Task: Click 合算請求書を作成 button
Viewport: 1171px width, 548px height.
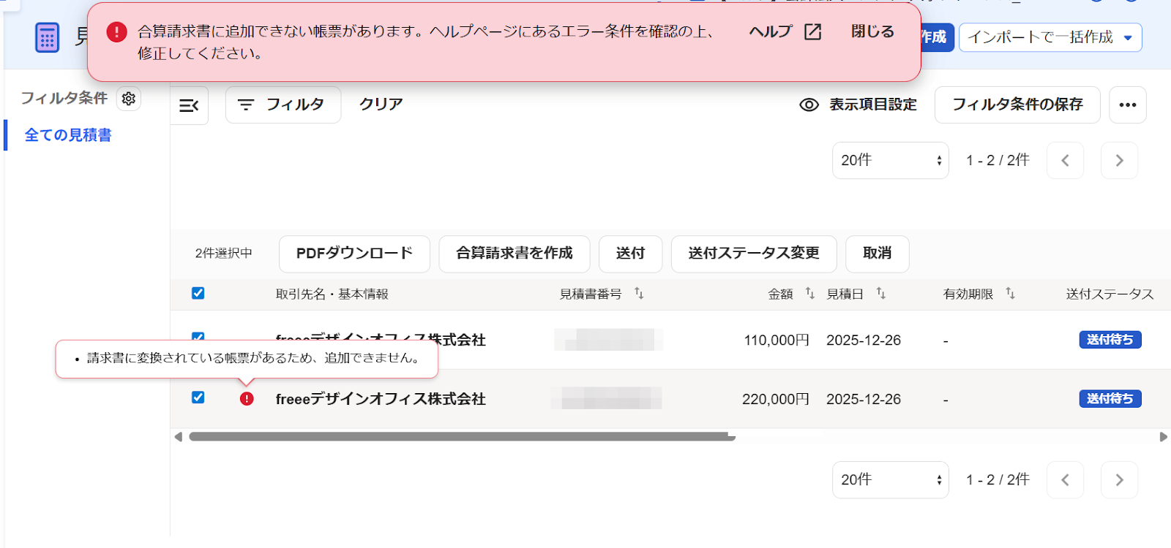Action: point(515,254)
